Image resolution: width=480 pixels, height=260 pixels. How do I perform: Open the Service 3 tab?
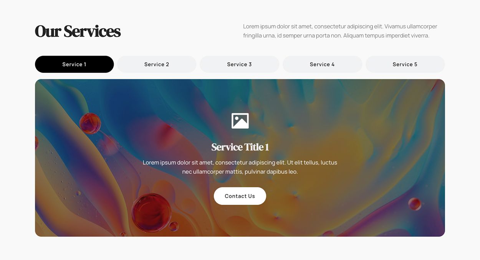tap(240, 64)
